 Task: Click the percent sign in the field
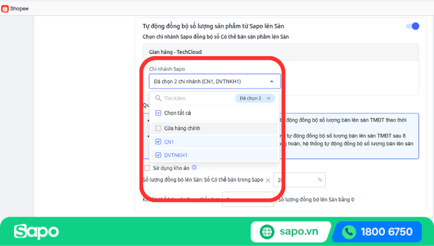319,180
